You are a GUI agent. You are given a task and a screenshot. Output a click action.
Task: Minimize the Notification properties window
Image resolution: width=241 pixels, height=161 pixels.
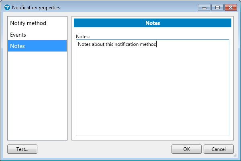pos(204,8)
